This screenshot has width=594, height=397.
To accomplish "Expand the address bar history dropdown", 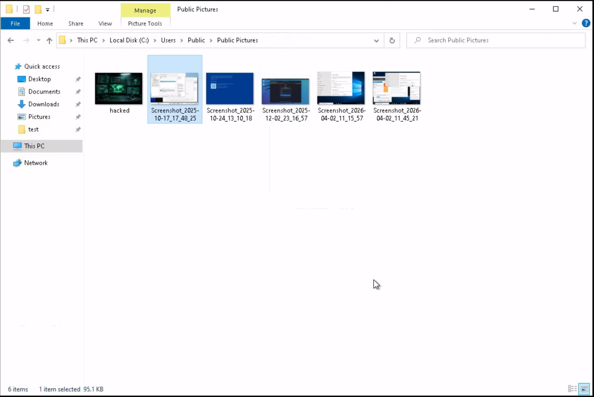I will (x=376, y=41).
